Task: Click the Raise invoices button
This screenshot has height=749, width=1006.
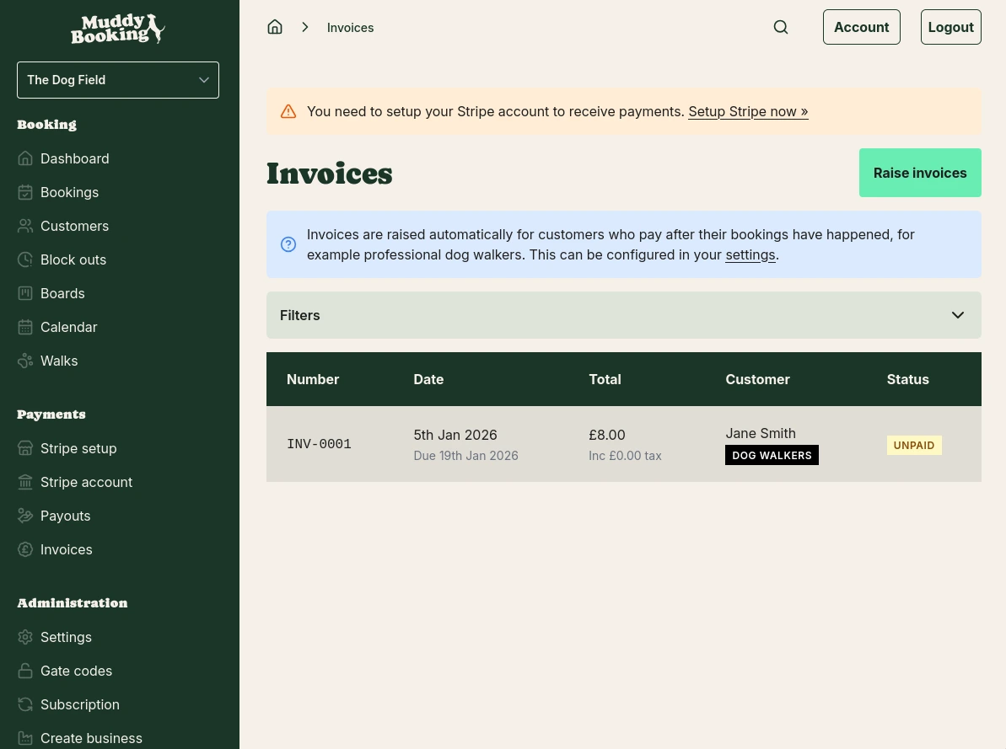Action: pos(920,173)
